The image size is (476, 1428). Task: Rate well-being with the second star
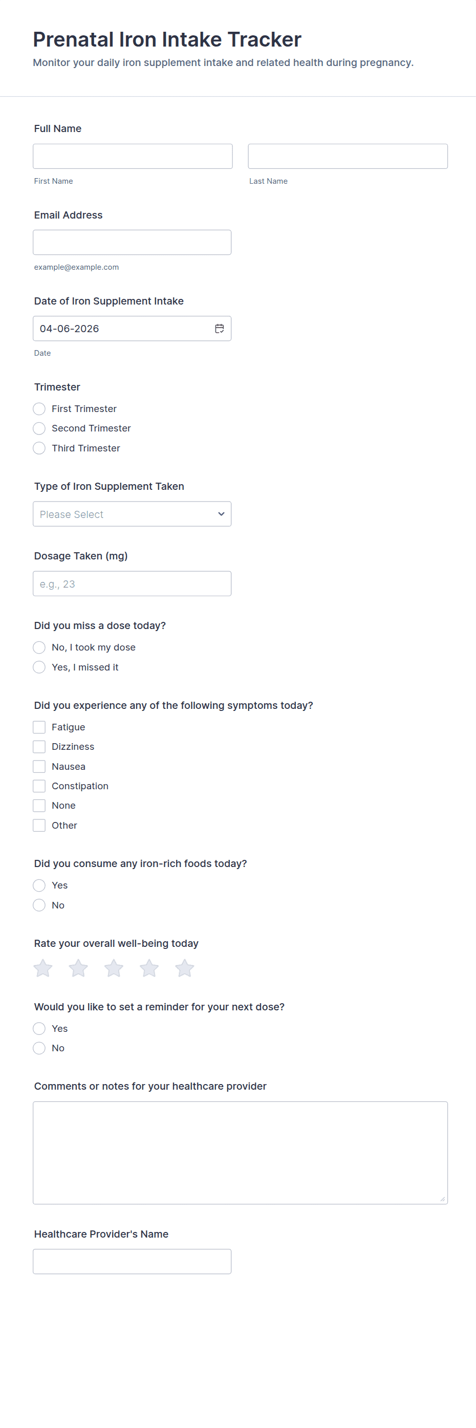pyautogui.click(x=78, y=968)
